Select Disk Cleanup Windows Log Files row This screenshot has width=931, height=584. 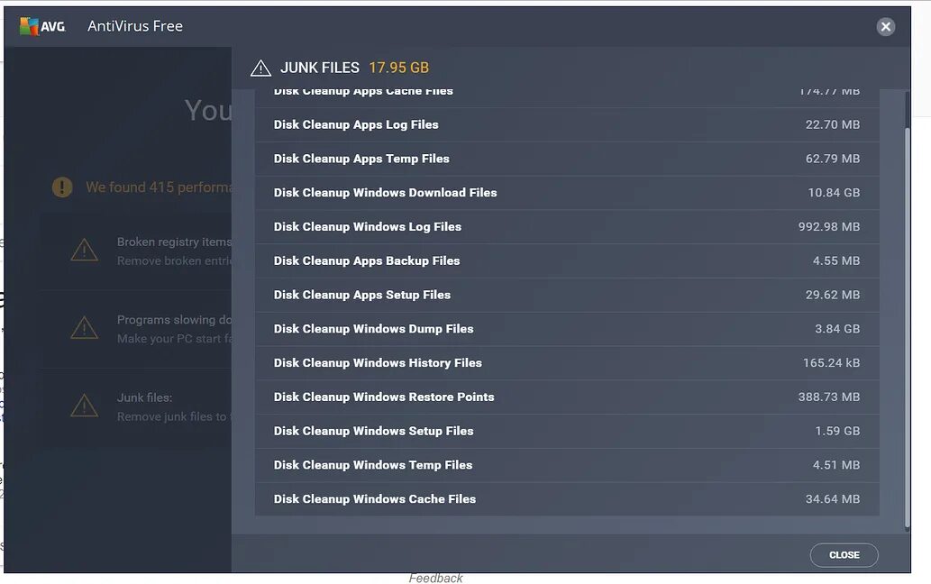(567, 227)
